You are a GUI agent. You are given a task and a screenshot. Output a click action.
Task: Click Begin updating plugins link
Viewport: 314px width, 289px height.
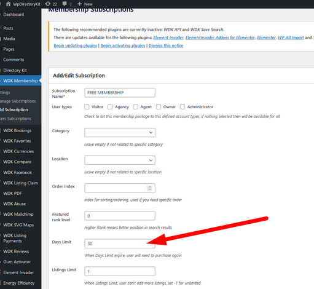click(75, 46)
